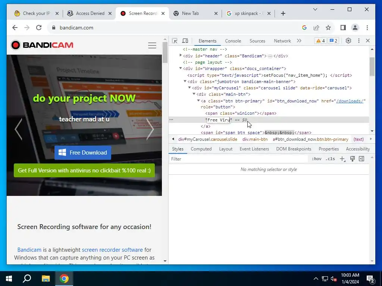Switch to the Sources tab
Image resolution: width=382 pixels, height=286 pixels.
click(x=257, y=41)
